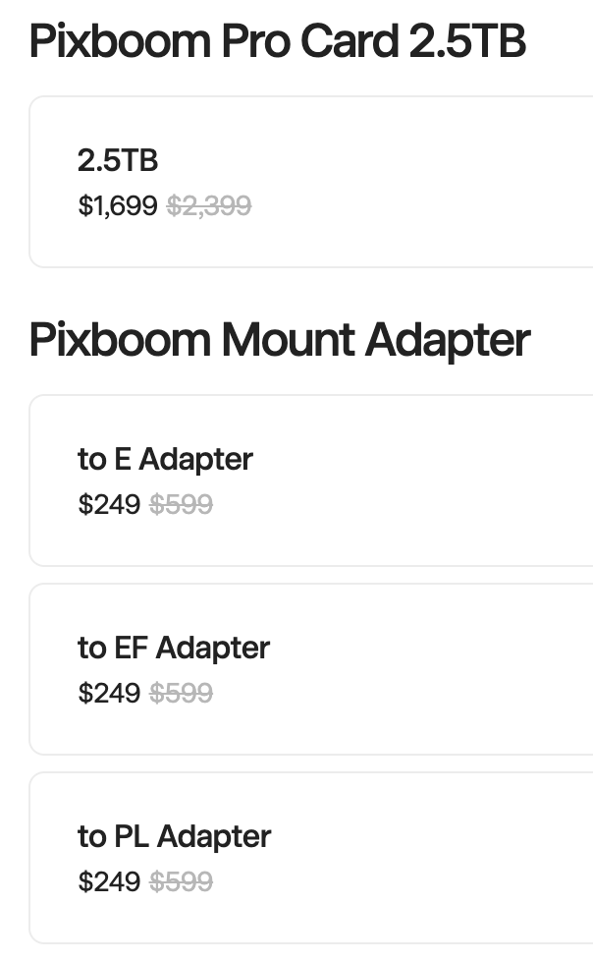The width and height of the screenshot is (593, 961).
Task: Click the "to PL Adapter" product name
Action: tap(175, 836)
